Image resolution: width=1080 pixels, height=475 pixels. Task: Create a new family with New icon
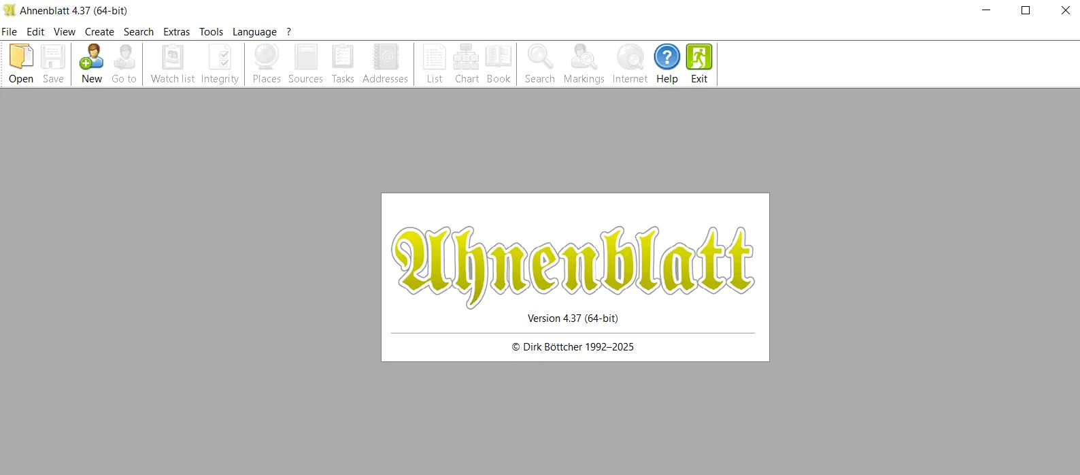92,64
